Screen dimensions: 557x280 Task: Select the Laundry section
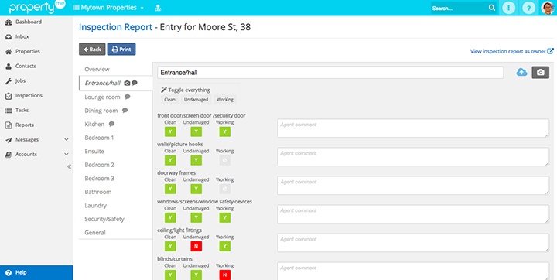point(96,206)
